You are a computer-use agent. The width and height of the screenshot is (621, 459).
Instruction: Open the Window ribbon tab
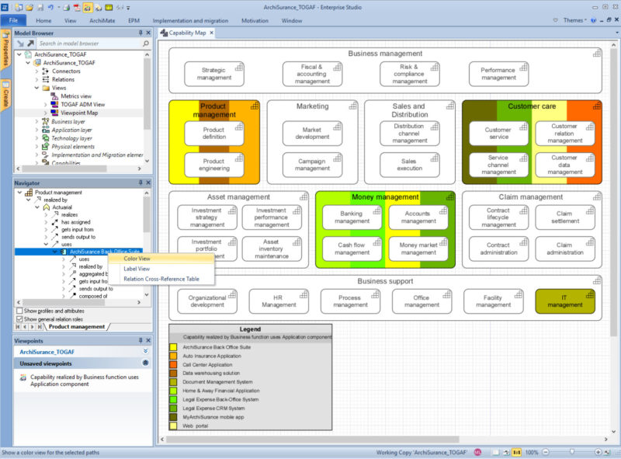(x=292, y=21)
